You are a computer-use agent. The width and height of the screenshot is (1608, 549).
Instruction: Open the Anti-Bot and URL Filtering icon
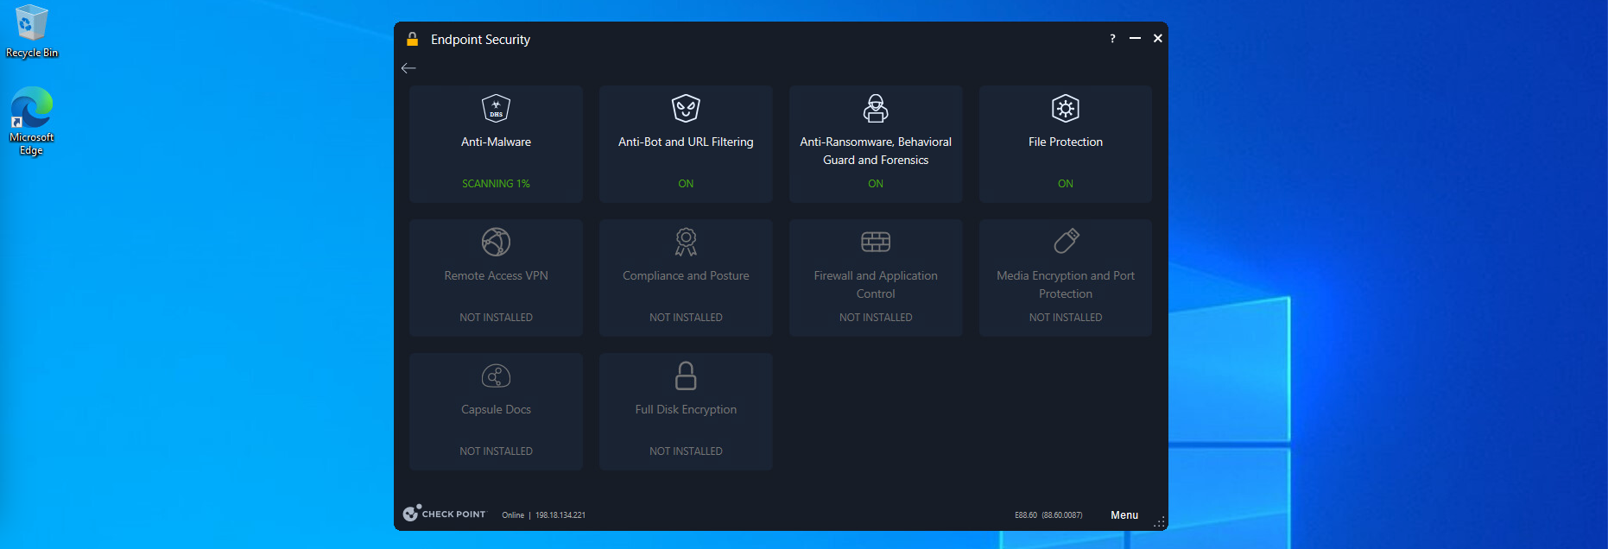[686, 109]
